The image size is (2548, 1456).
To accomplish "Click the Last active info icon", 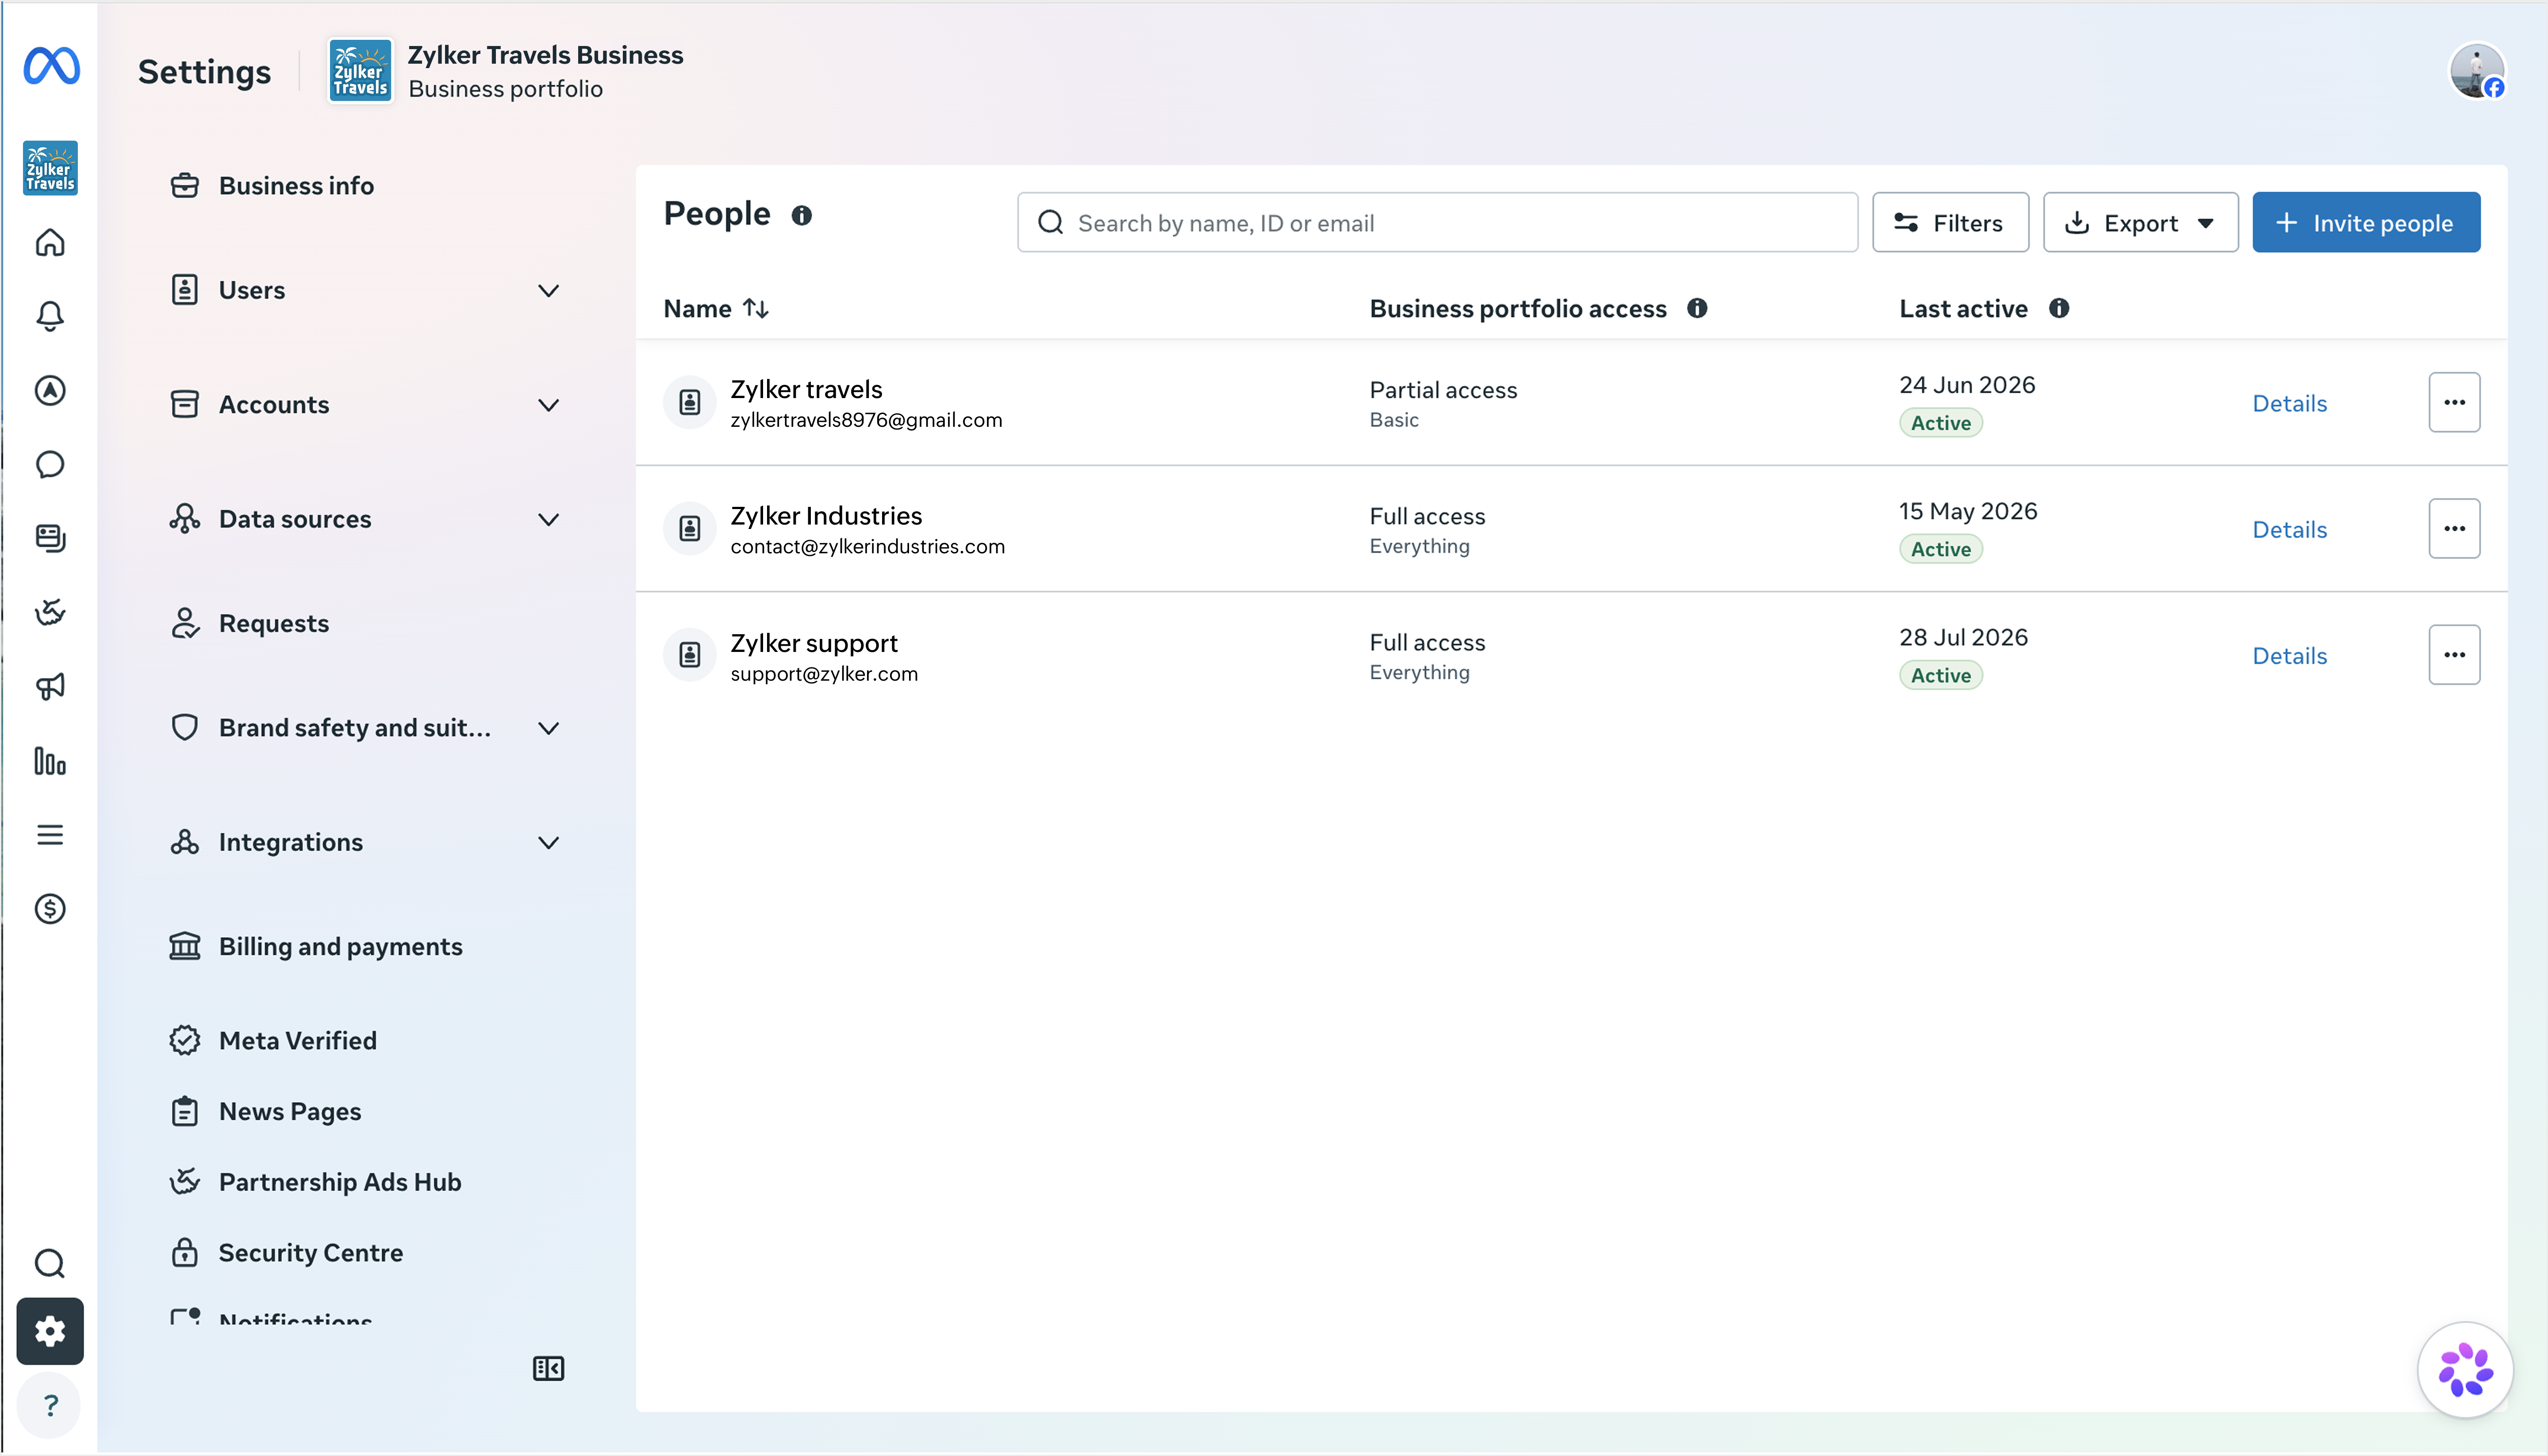I will tap(2059, 308).
